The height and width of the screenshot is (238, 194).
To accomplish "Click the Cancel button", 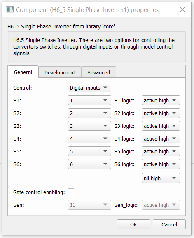I will click(x=169, y=224).
